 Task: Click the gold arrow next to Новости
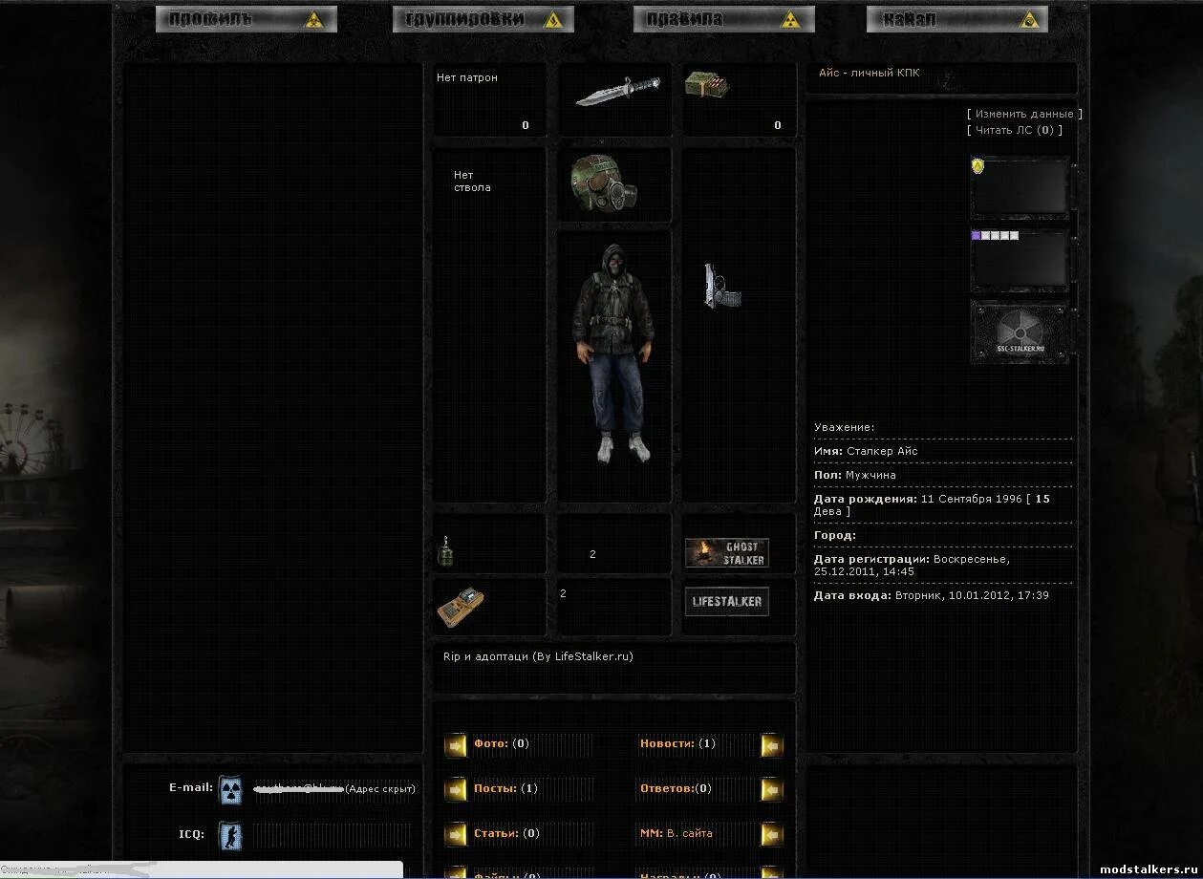coord(772,745)
